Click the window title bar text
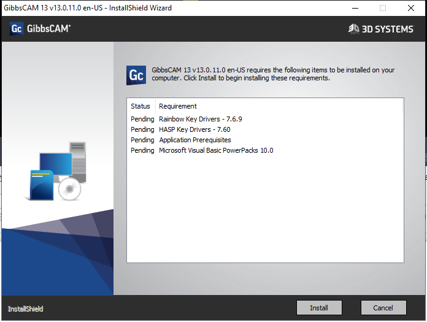 (x=88, y=8)
